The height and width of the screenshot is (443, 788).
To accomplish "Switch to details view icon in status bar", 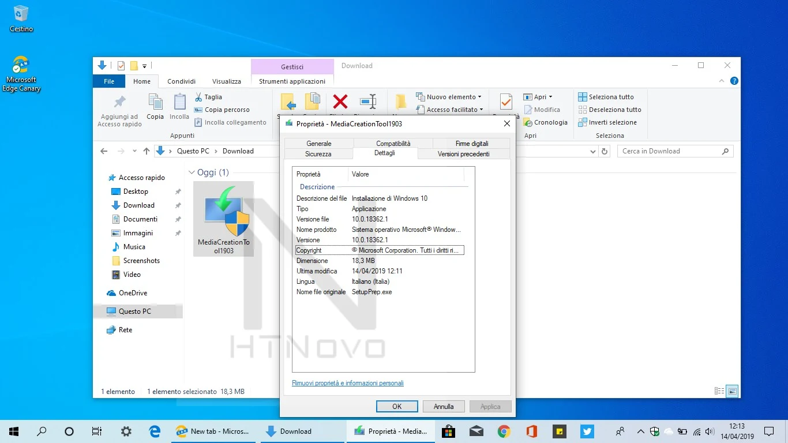I will [x=719, y=391].
